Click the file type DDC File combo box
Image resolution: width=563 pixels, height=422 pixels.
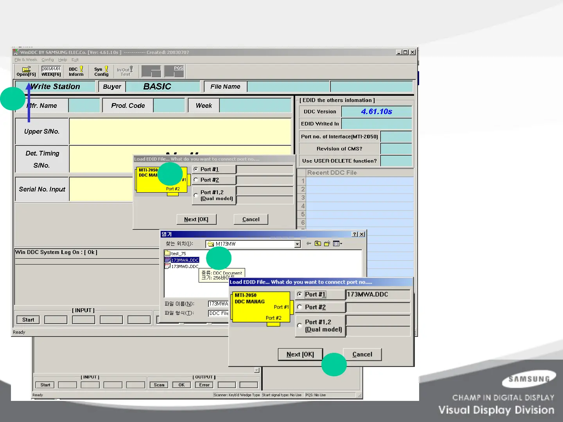click(218, 313)
